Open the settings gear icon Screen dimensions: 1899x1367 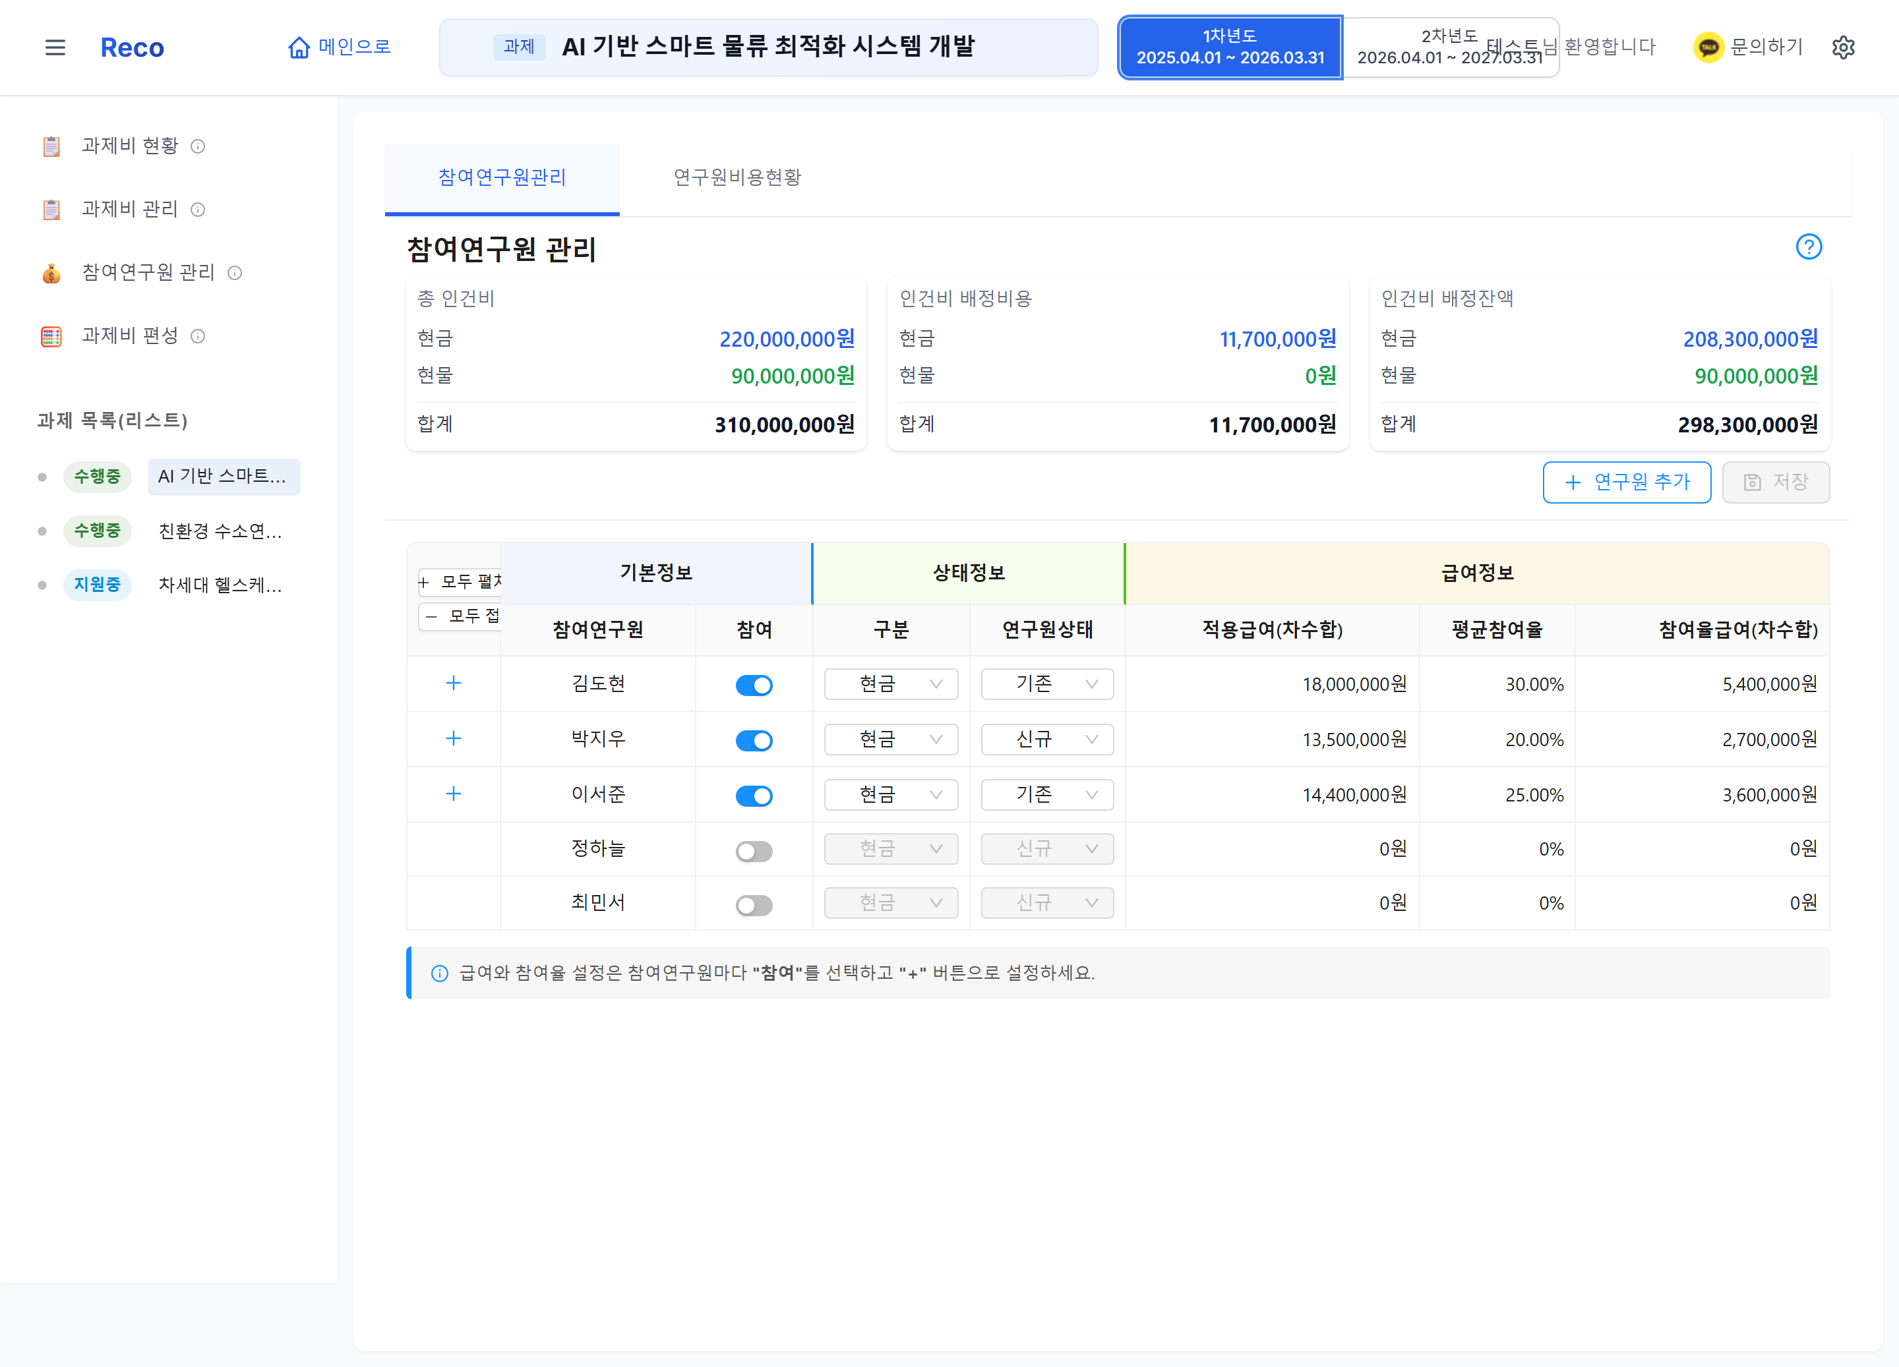1843,47
